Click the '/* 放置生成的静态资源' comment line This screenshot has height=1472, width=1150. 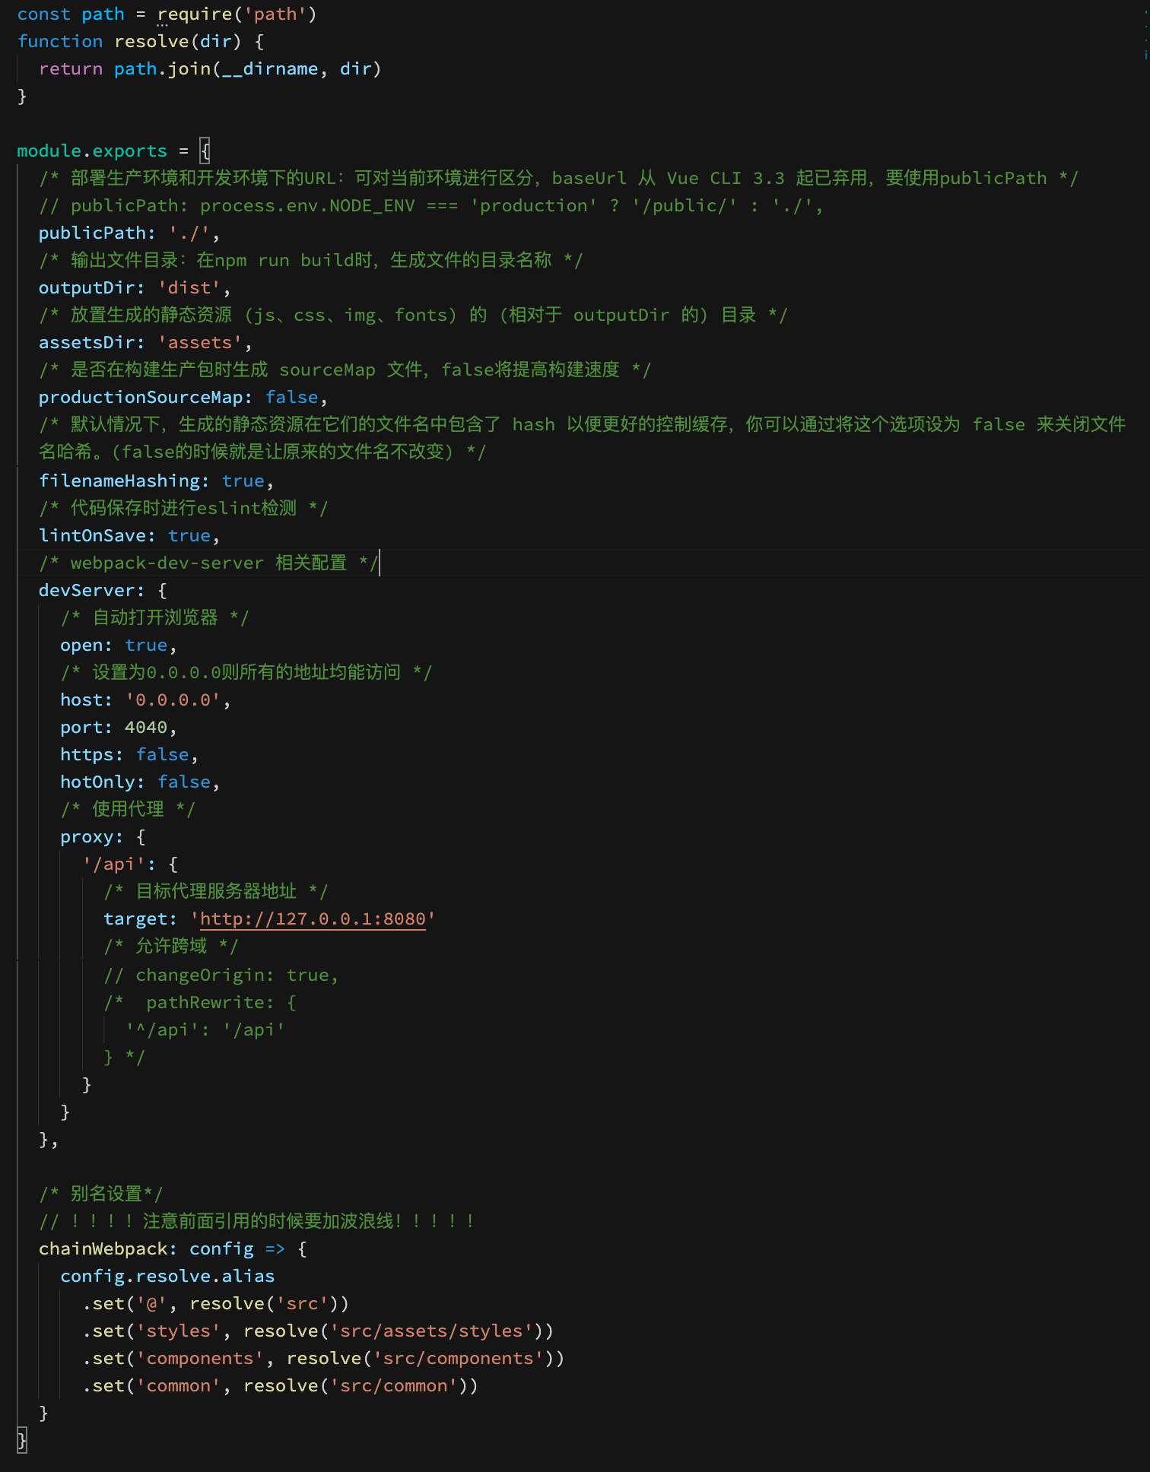pos(414,315)
